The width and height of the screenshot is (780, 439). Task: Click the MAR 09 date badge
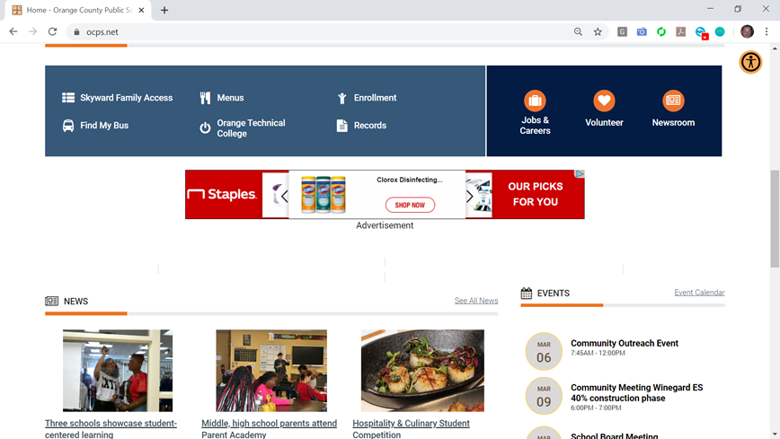(544, 396)
